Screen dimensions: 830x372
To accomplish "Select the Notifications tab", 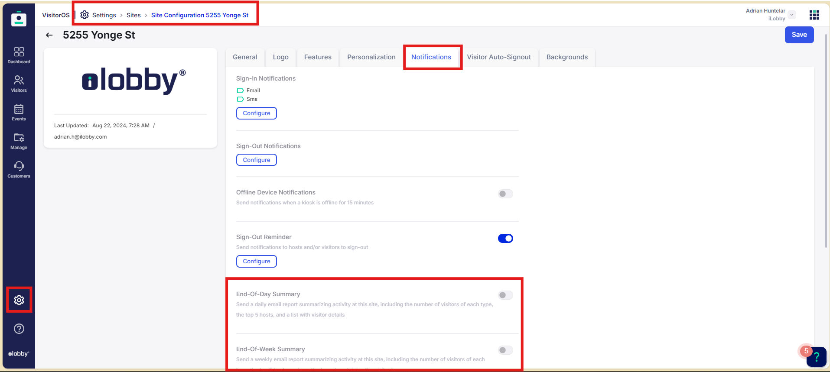I will pyautogui.click(x=431, y=57).
